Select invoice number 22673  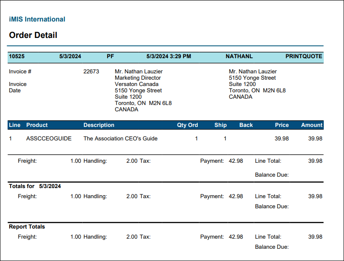tap(91, 72)
